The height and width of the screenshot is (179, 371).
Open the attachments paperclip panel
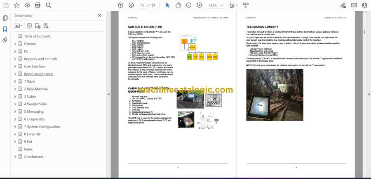(5, 40)
